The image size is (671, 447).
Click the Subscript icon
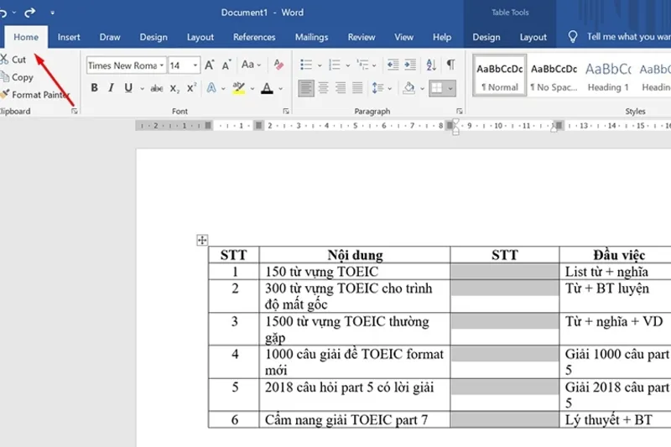(174, 88)
